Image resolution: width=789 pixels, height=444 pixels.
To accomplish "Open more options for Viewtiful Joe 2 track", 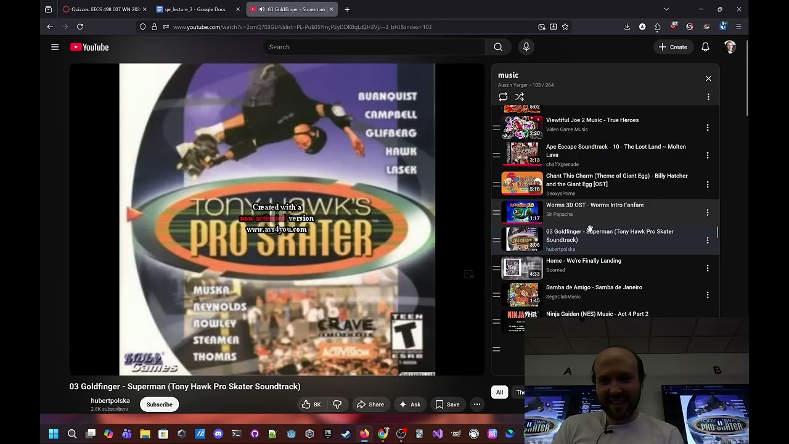I will (708, 128).
